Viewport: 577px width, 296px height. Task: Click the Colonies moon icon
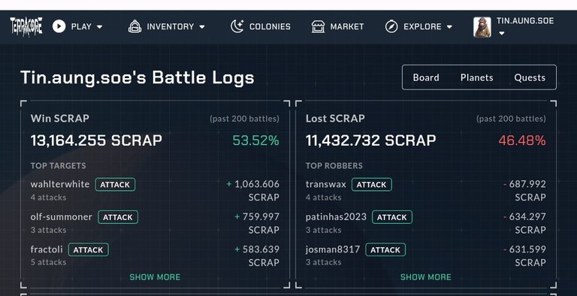coord(237,26)
